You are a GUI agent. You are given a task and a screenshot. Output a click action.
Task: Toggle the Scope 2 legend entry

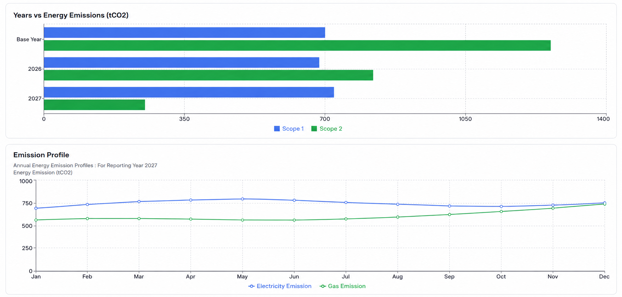point(326,129)
